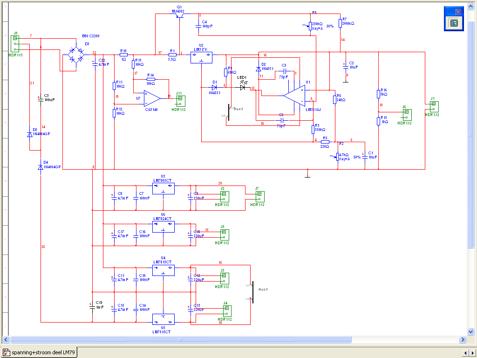Select the U5 LM7915CT regulator block
Image resolution: width=477 pixels, height=358 pixels.
163,319
